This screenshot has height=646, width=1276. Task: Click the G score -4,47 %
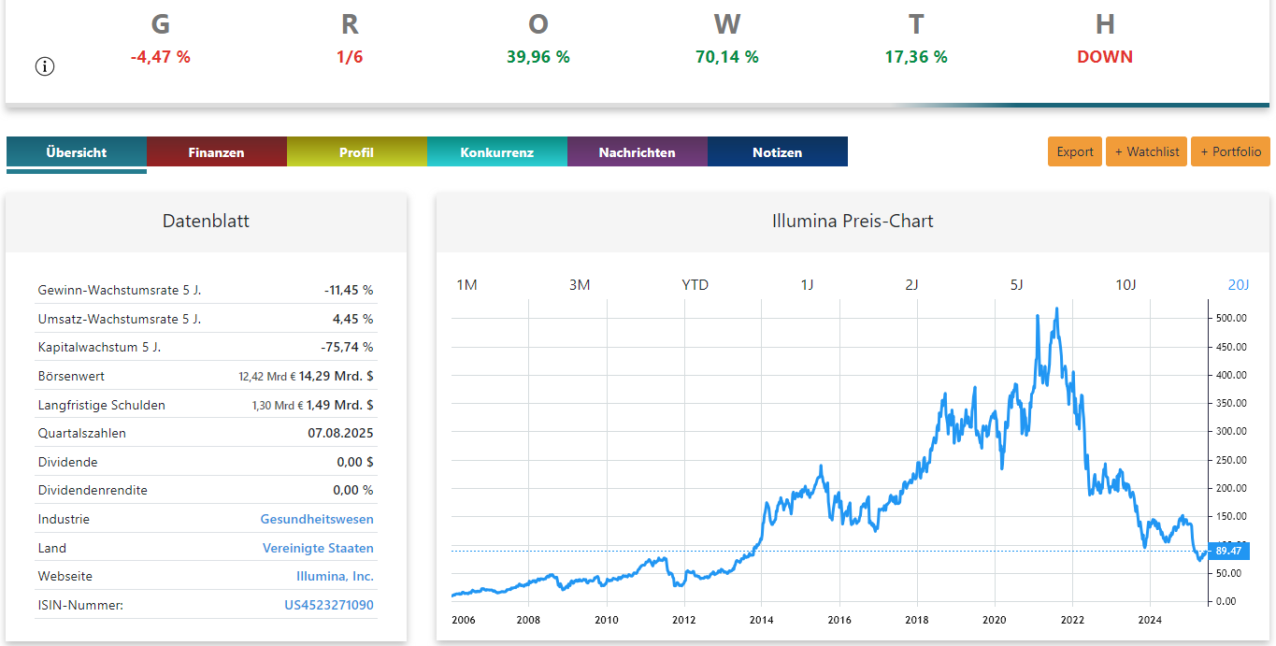click(x=161, y=57)
